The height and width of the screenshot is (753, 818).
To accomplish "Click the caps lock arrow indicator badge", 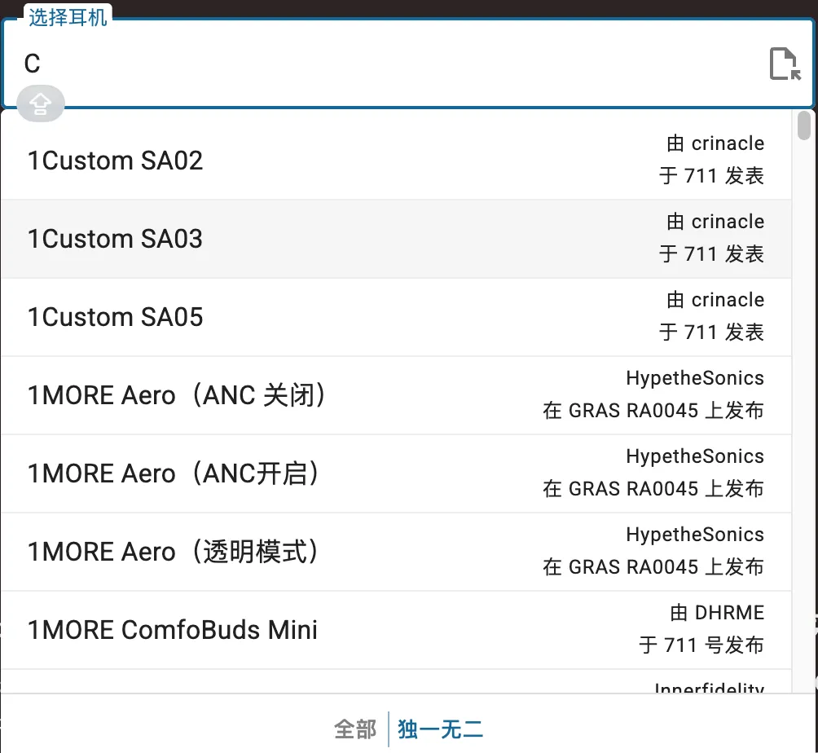I will [40, 103].
